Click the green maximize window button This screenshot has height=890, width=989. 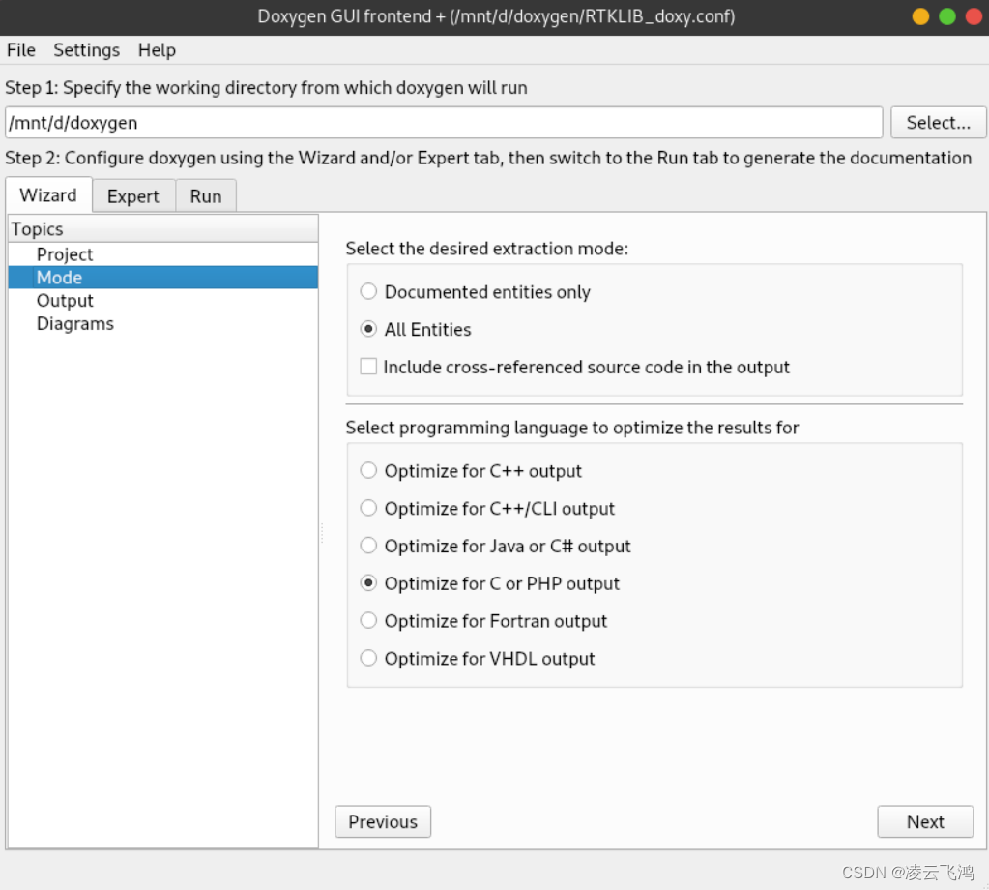click(x=947, y=16)
